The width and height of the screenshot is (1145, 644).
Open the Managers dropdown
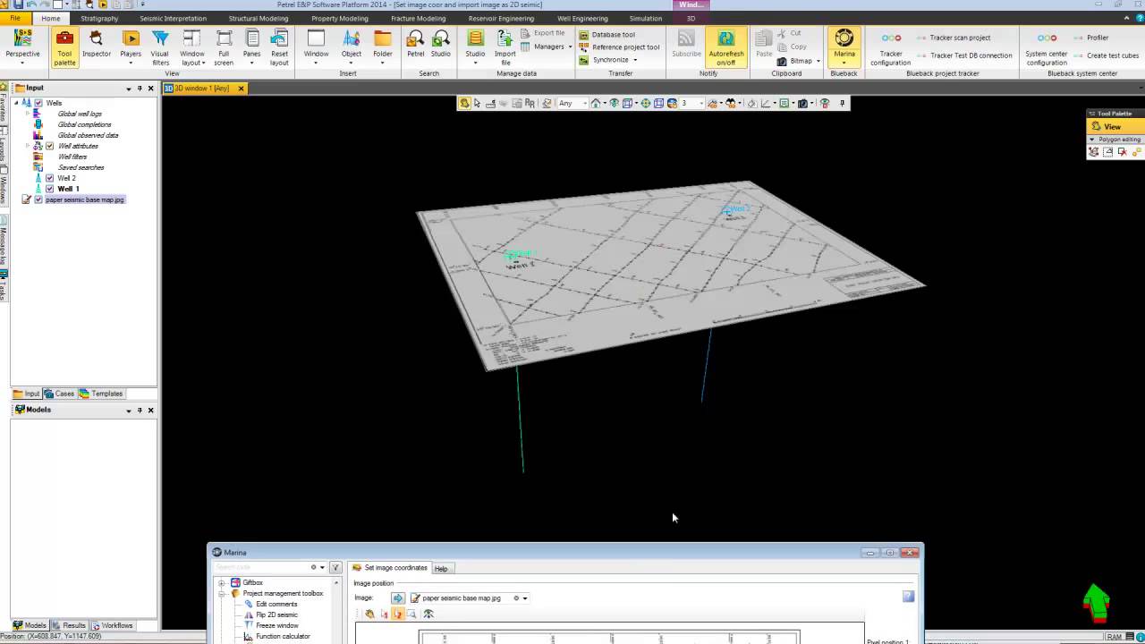[549, 47]
